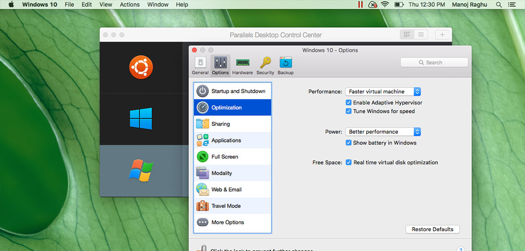
Task: Open the Wi-Fi status menu
Action: (385, 5)
